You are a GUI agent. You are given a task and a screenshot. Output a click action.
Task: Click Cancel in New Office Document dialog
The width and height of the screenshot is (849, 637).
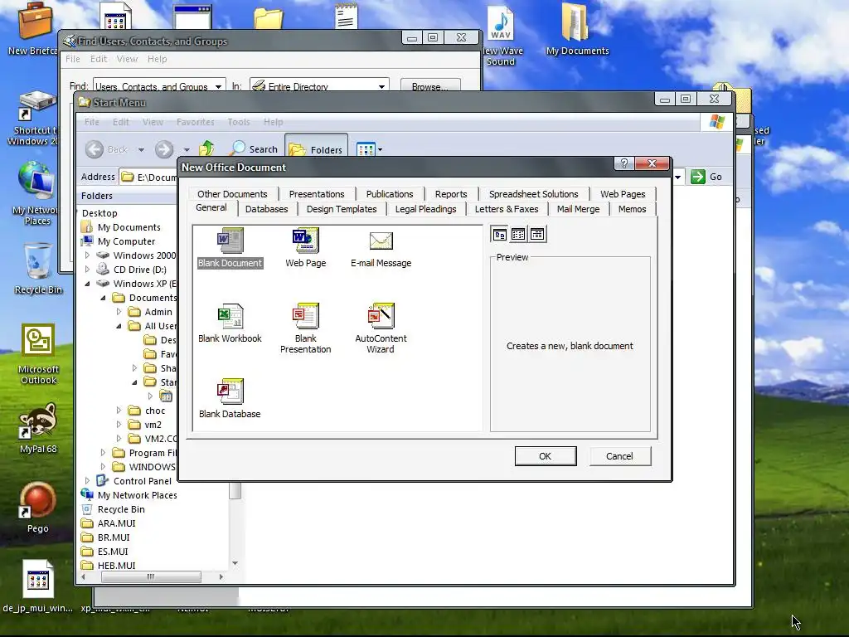click(619, 456)
